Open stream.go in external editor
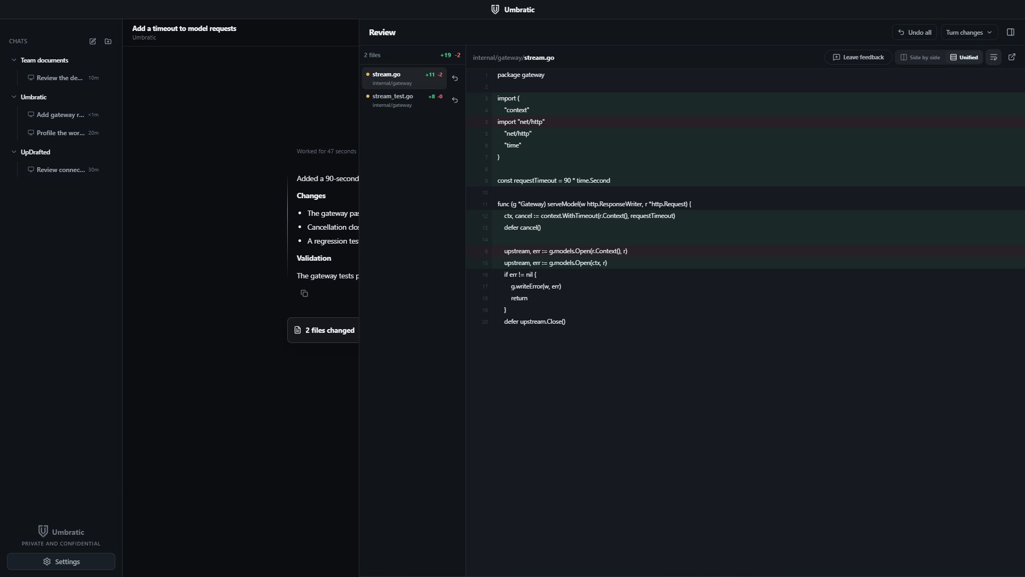Screen dimensions: 1025x577 (1012, 57)
